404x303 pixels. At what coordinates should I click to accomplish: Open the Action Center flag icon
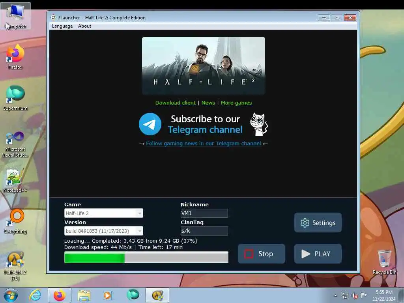pyautogui.click(x=364, y=296)
